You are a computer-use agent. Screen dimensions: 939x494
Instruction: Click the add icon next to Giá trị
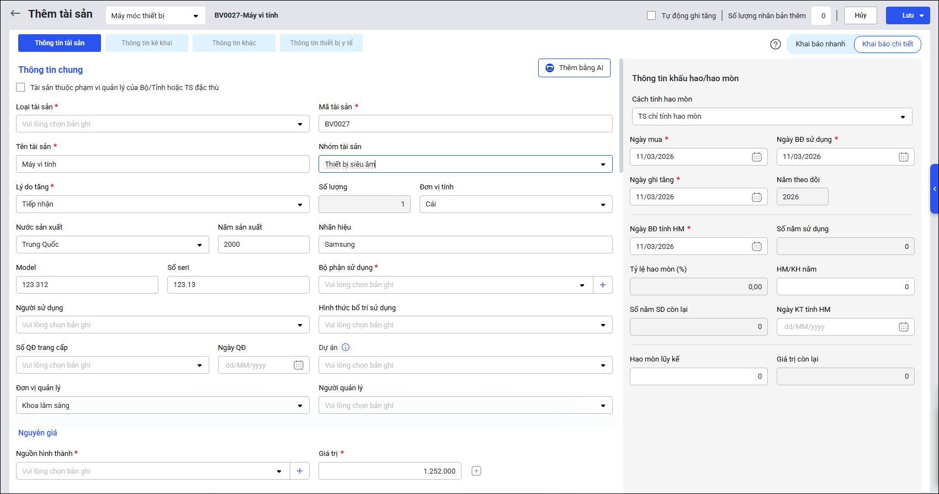click(476, 471)
